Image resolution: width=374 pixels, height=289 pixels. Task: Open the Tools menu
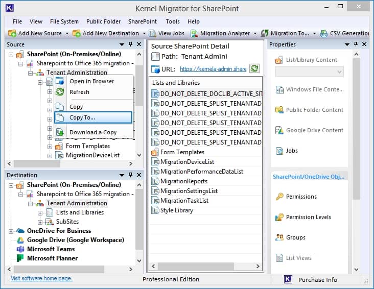point(173,21)
